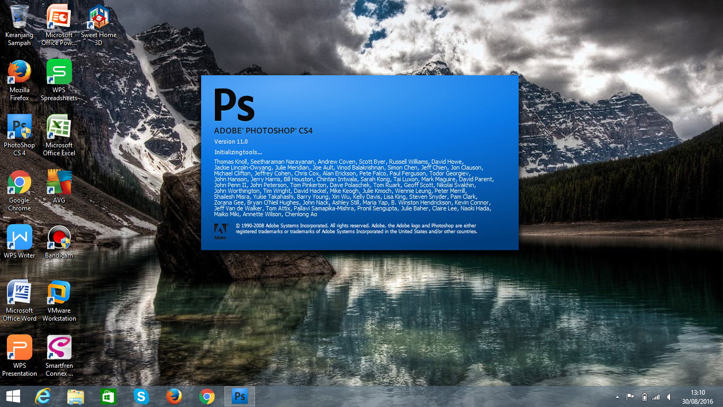The width and height of the screenshot is (723, 407).
Task: Open the Keranjang Sampah recycle bin icon
Action: pyautogui.click(x=20, y=24)
